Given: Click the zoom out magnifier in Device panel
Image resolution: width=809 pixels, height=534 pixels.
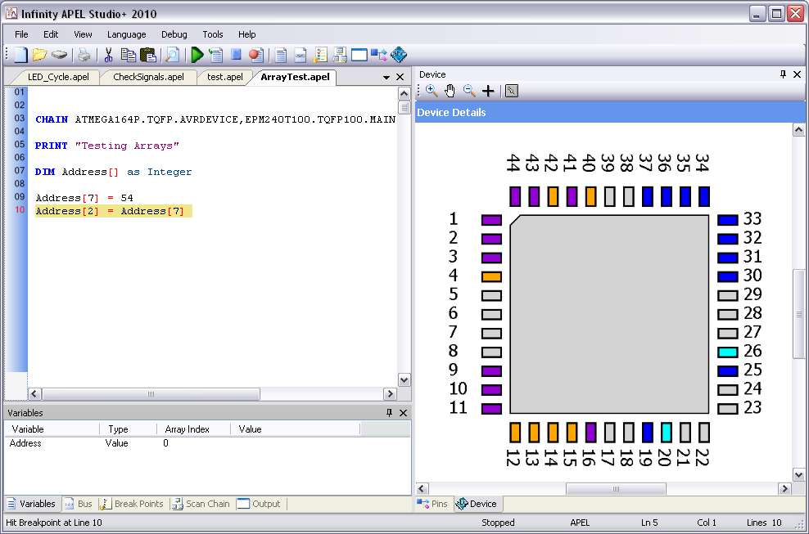Looking at the screenshot, I should (469, 91).
